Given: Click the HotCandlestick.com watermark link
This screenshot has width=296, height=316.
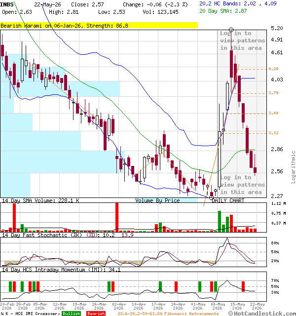Looking at the screenshot, I should [x=262, y=314].
